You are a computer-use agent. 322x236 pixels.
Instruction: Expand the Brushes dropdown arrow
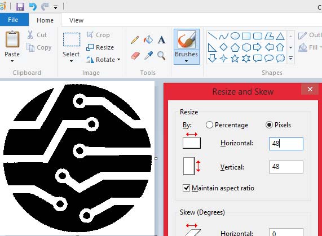187,61
